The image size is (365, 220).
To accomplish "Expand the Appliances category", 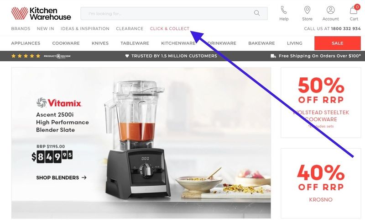I will pos(26,43).
